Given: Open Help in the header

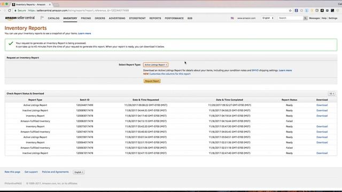Looking at the screenshot, I should 324,18.
